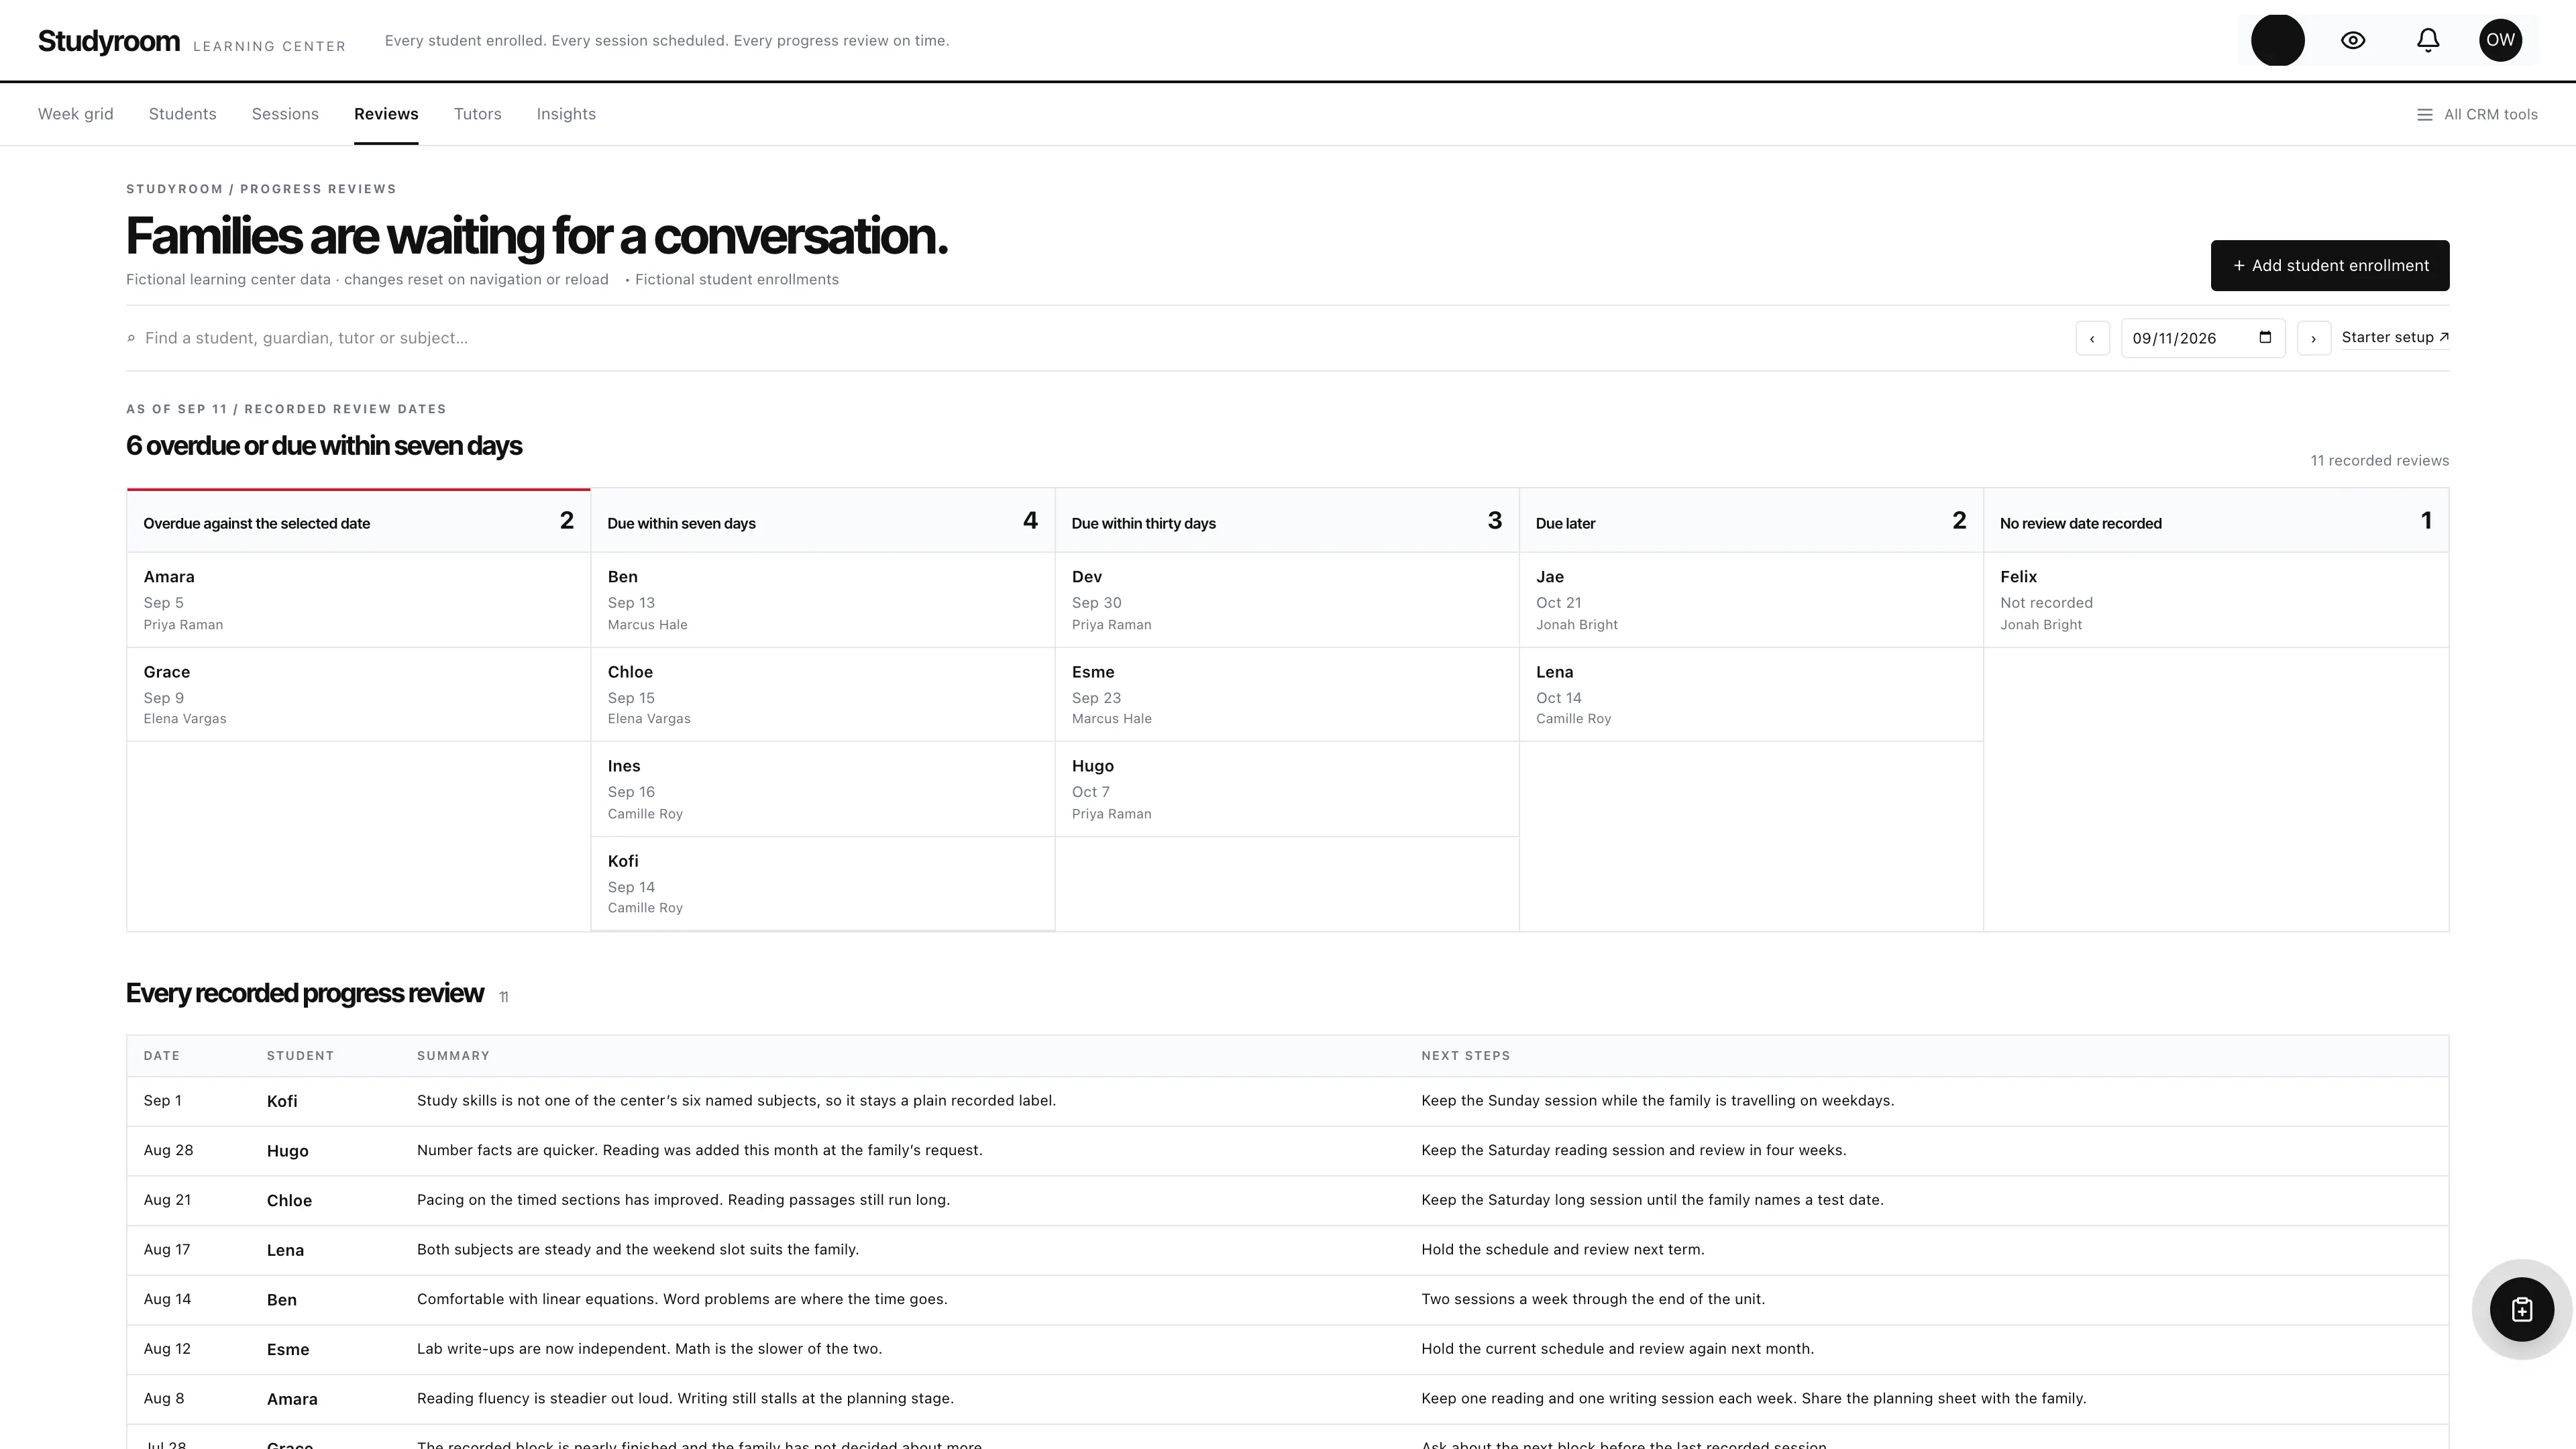Open Esme's Sep 23 review card
This screenshot has height=1449, width=2576.
coord(1287,695)
